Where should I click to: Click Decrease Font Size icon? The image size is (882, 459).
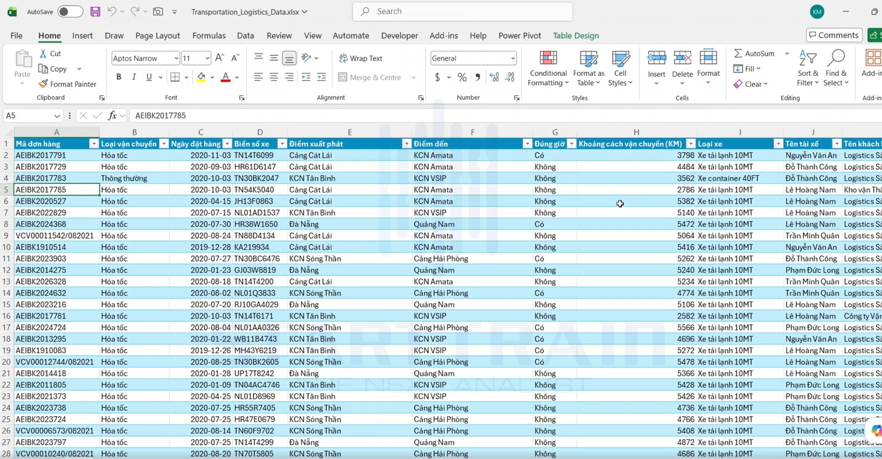pos(235,58)
